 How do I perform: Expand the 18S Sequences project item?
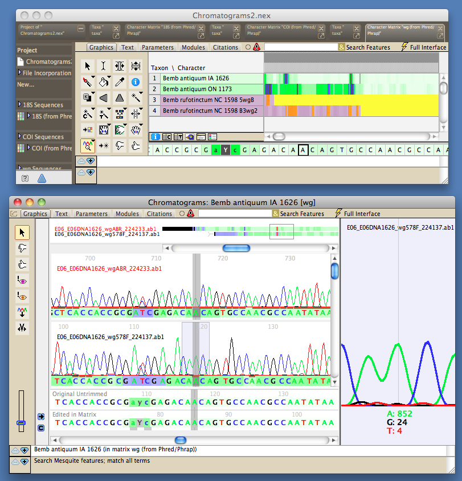coord(19,104)
